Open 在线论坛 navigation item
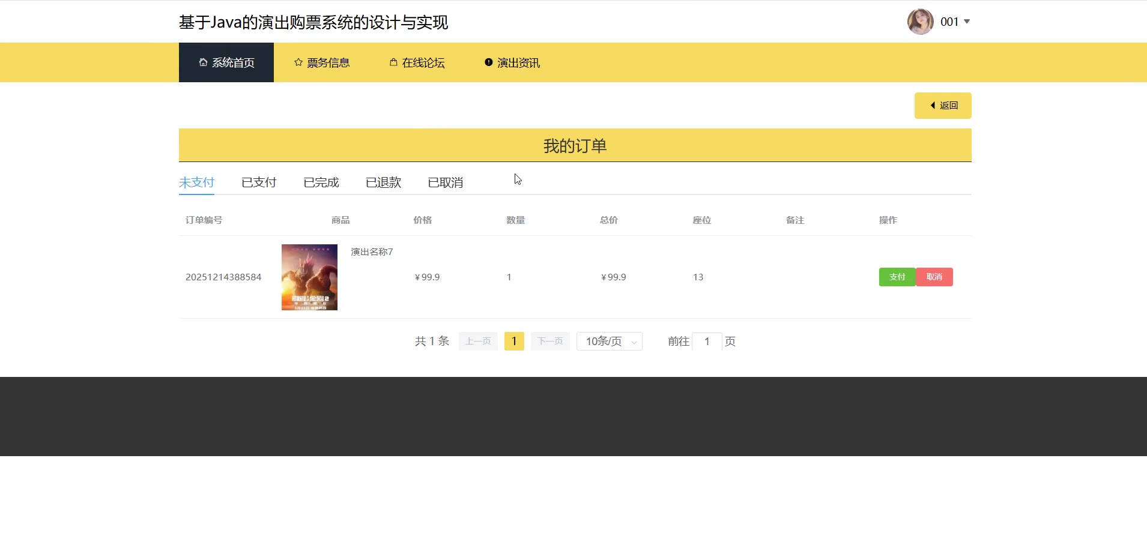The image size is (1147, 551). [417, 62]
